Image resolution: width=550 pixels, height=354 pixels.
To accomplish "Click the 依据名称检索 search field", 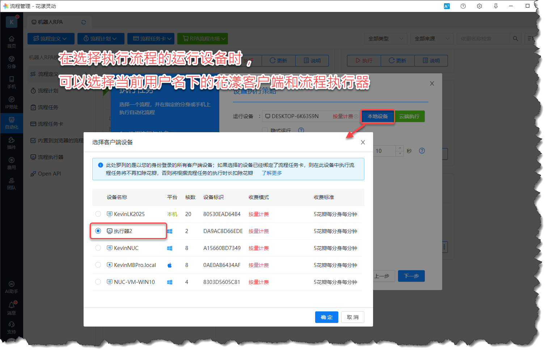I will (483, 39).
